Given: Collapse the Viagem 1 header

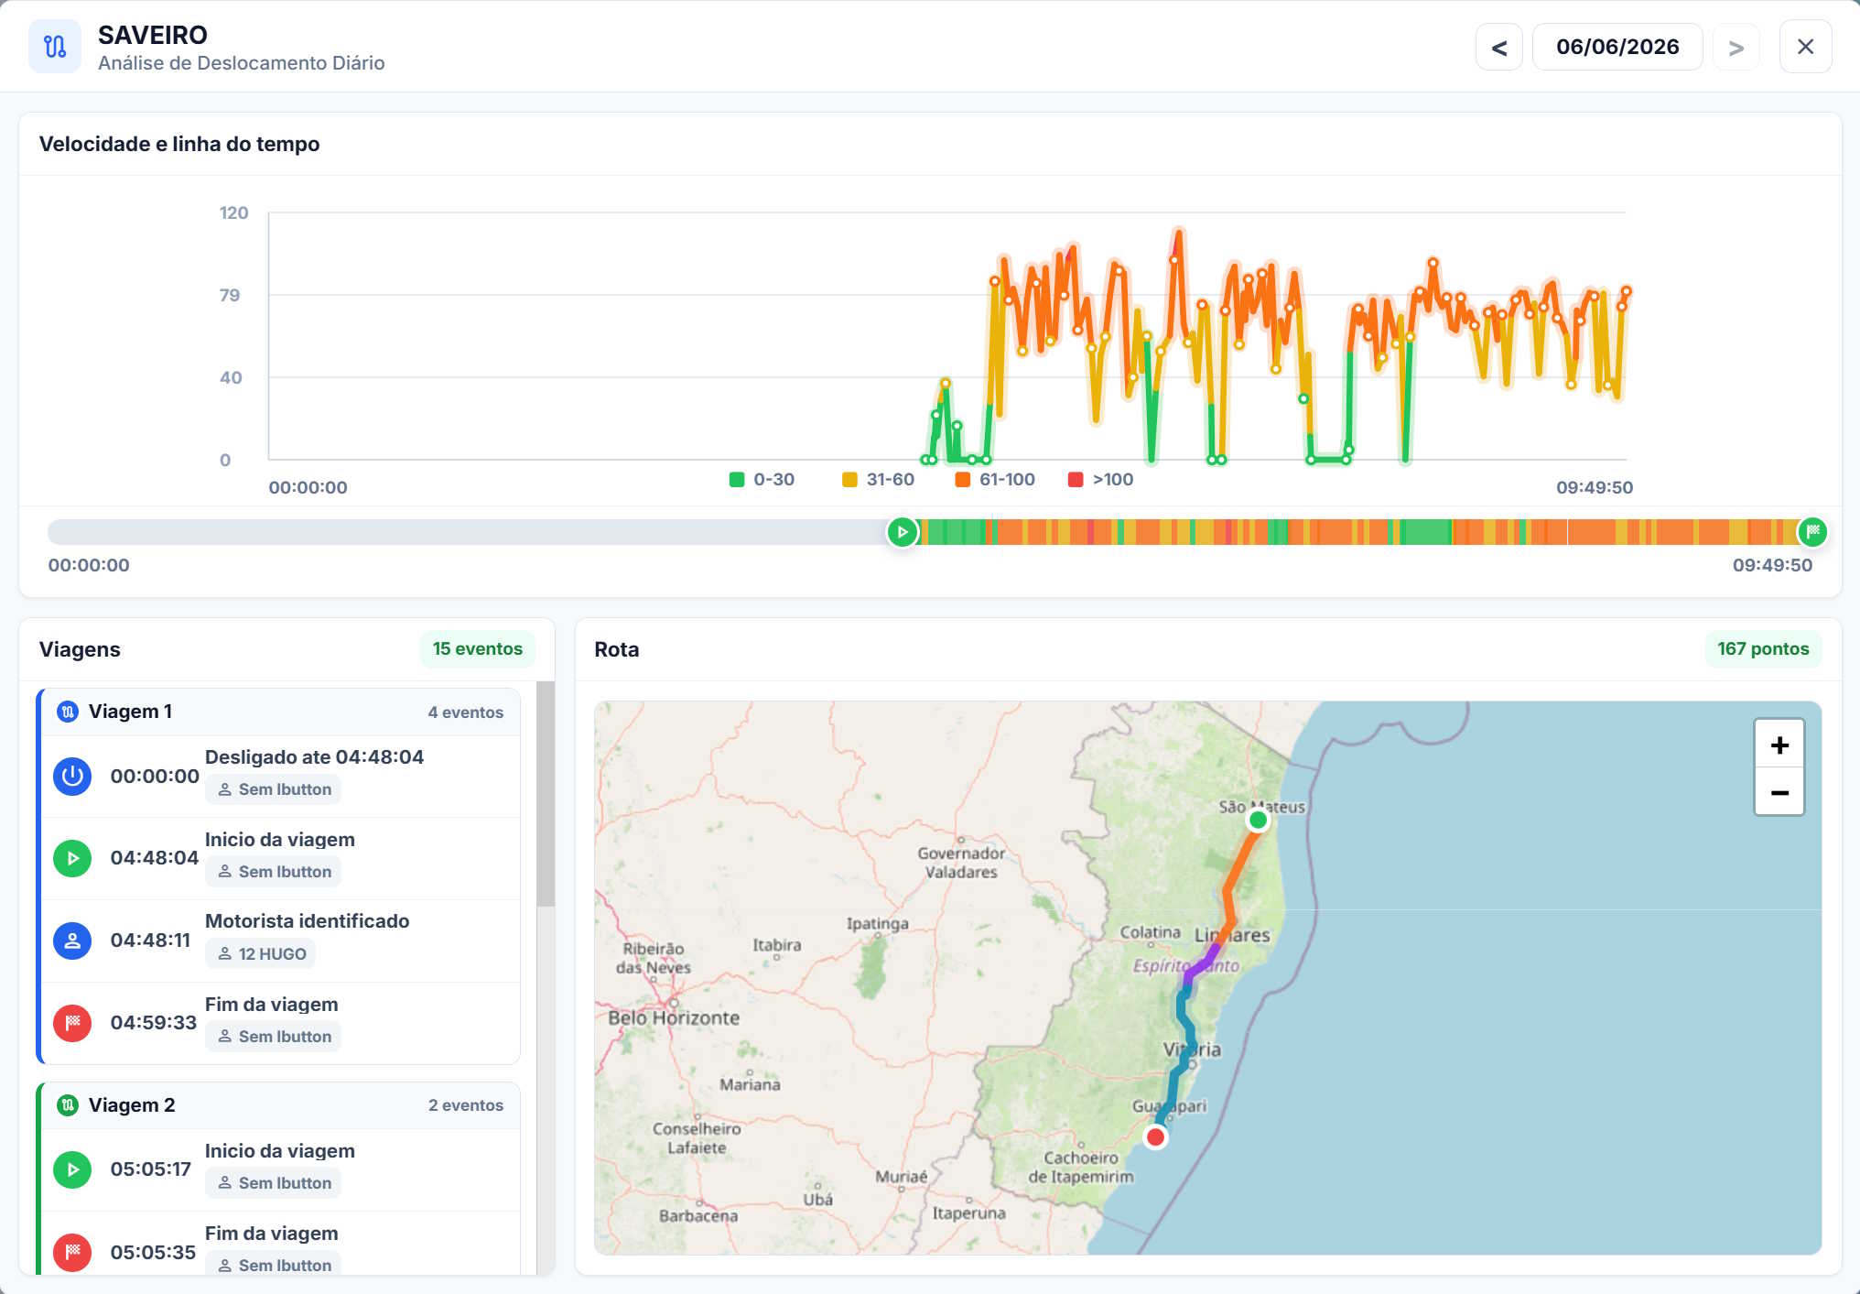Looking at the screenshot, I should click(x=280, y=712).
